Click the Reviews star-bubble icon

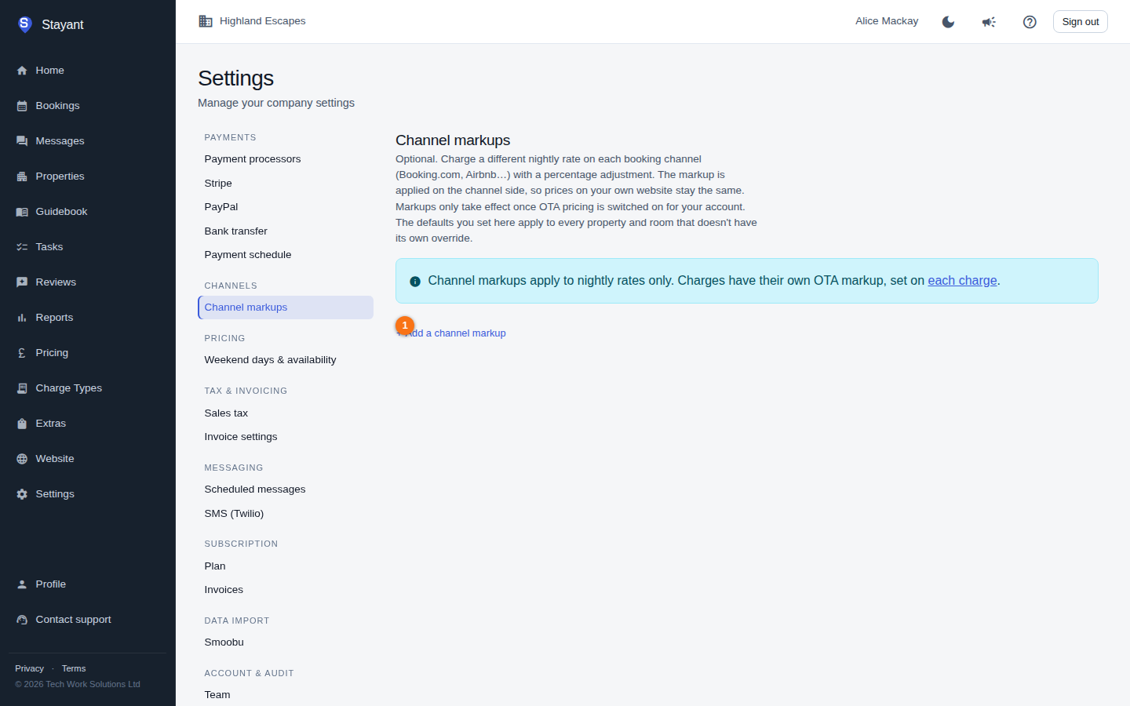coord(22,282)
